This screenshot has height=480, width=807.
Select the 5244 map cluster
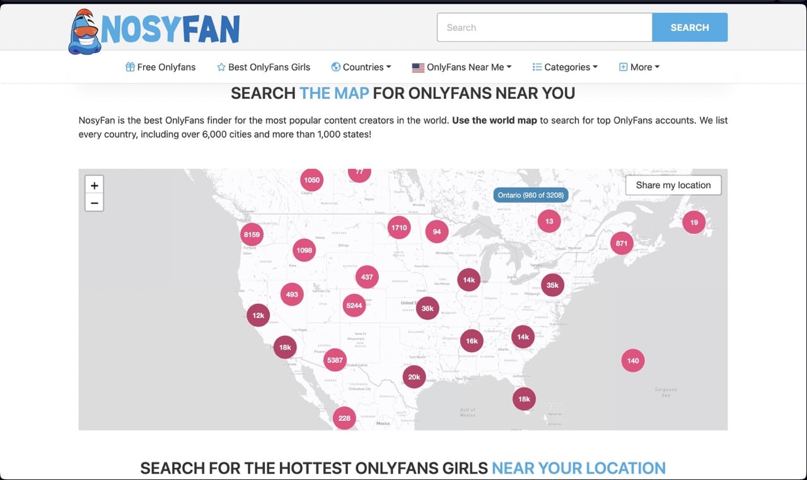(354, 306)
